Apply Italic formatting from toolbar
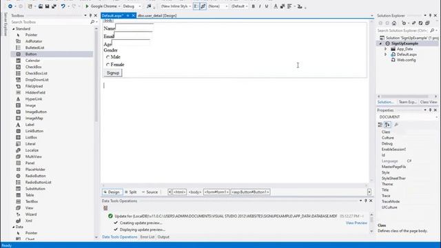Image resolution: width=441 pixels, height=248 pixels. click(x=260, y=6)
